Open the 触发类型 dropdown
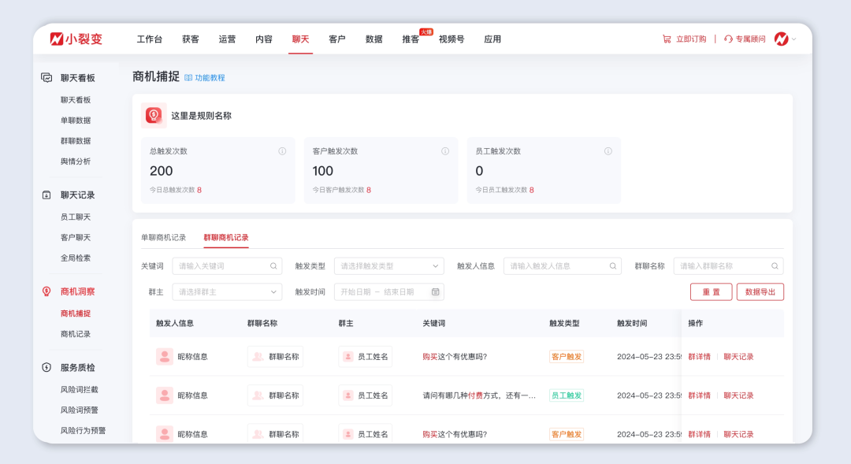 (390, 265)
